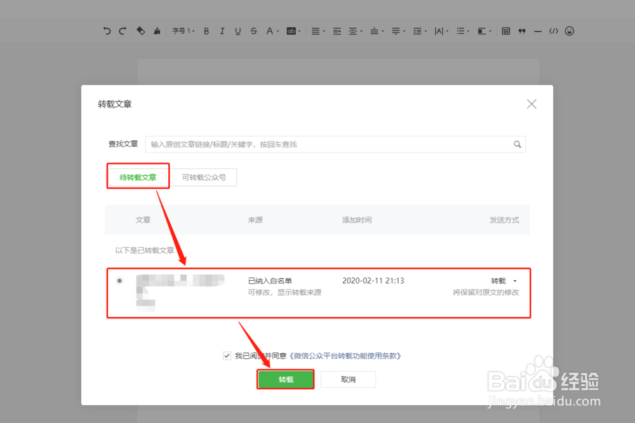This screenshot has height=423, width=635.
Task: Click the 以下是已转载文章 label
Action: pyautogui.click(x=145, y=250)
